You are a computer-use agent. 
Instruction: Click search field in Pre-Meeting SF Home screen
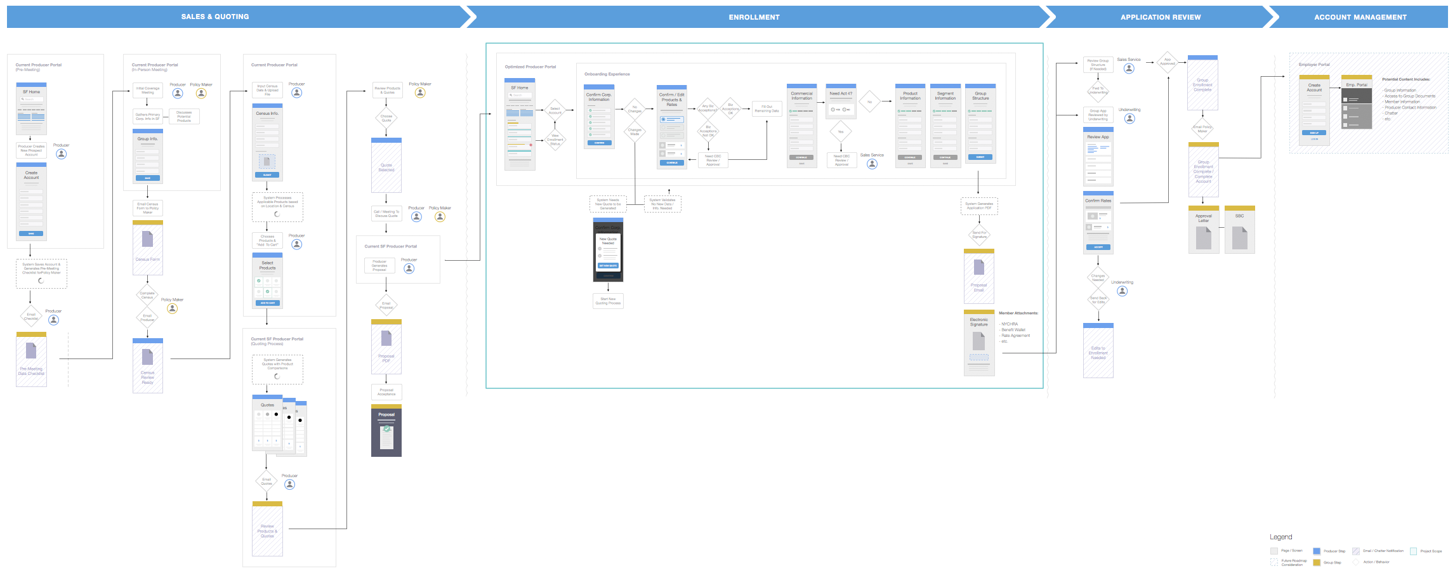pyautogui.click(x=30, y=100)
